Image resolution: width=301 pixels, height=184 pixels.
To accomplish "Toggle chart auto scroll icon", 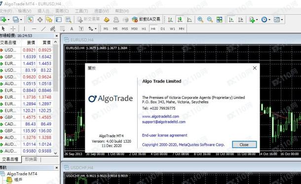I will [231, 20].
